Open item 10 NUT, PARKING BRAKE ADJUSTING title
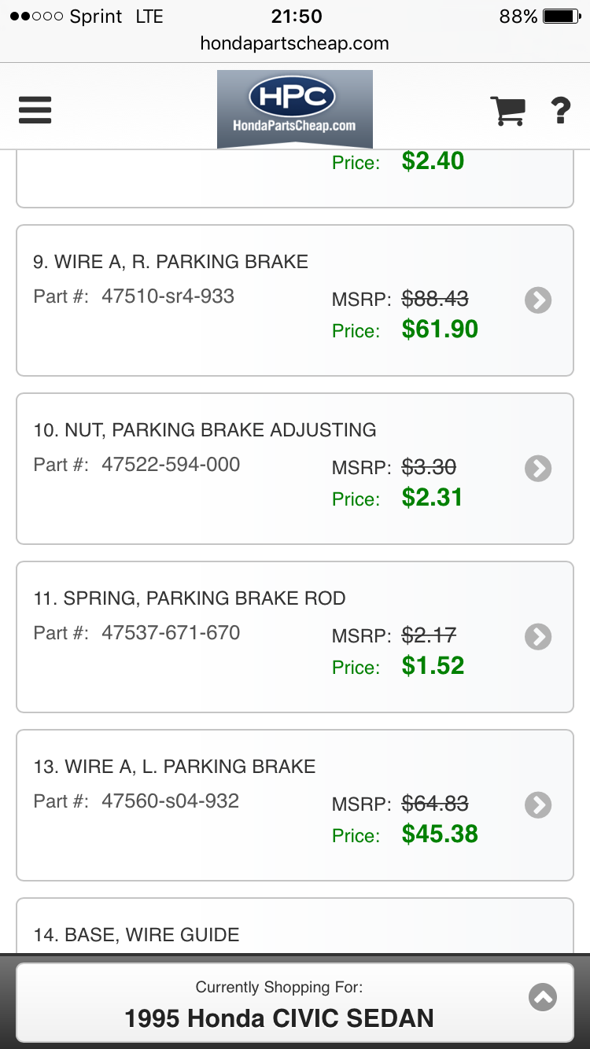 tap(205, 430)
